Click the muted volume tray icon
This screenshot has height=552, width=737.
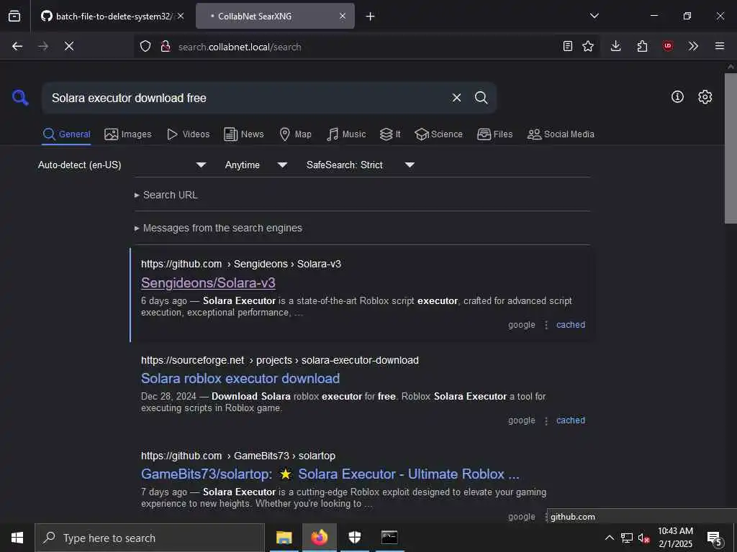[643, 538]
